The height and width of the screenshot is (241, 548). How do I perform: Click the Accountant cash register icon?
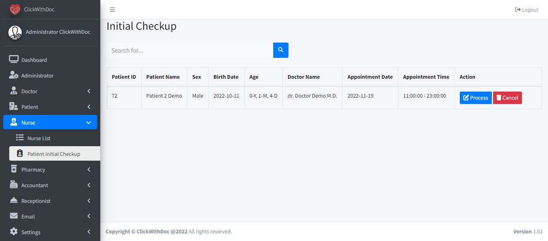14,185
